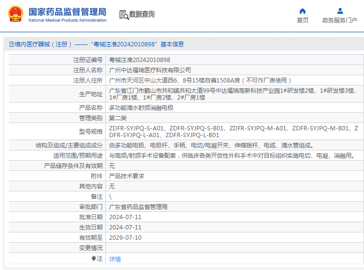Click the national emblem logo
The height and width of the screenshot is (270, 364).
tap(15, 14)
